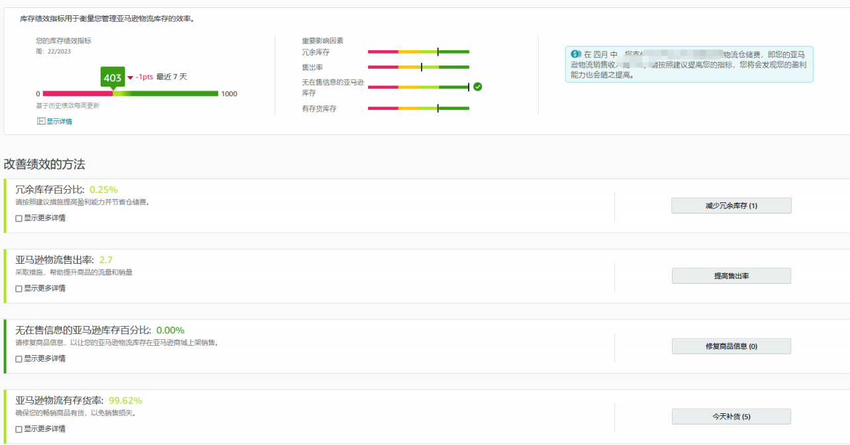850x445 pixels.
Task: Click the 提高售出率 button
Action: pos(732,276)
